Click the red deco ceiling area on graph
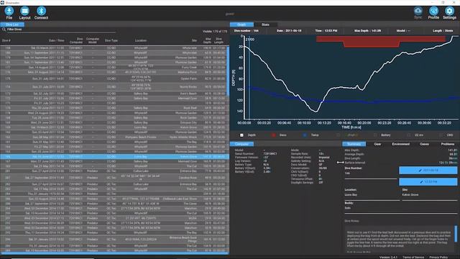This screenshot has width=460, height=259. [x=380, y=41]
